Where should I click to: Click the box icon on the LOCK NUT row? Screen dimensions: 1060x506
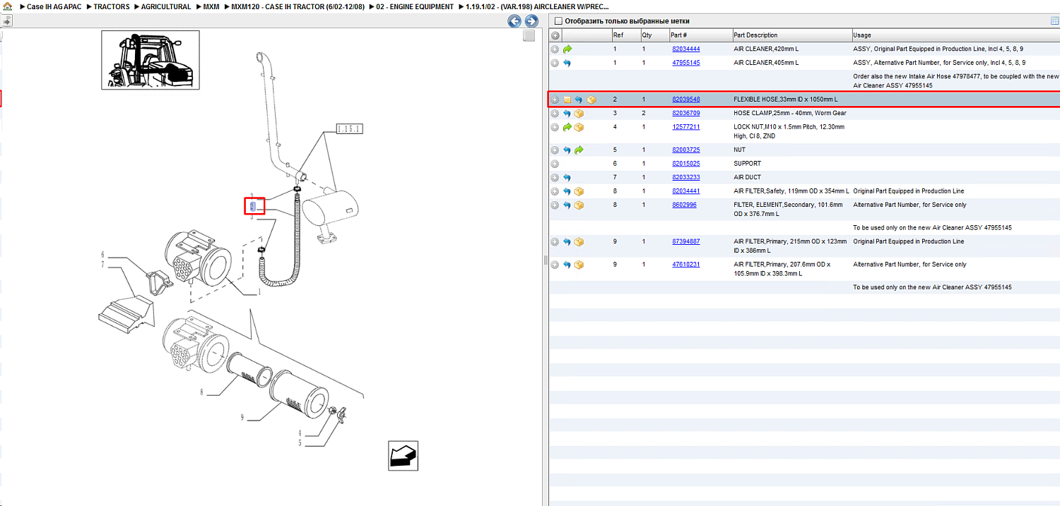579,127
